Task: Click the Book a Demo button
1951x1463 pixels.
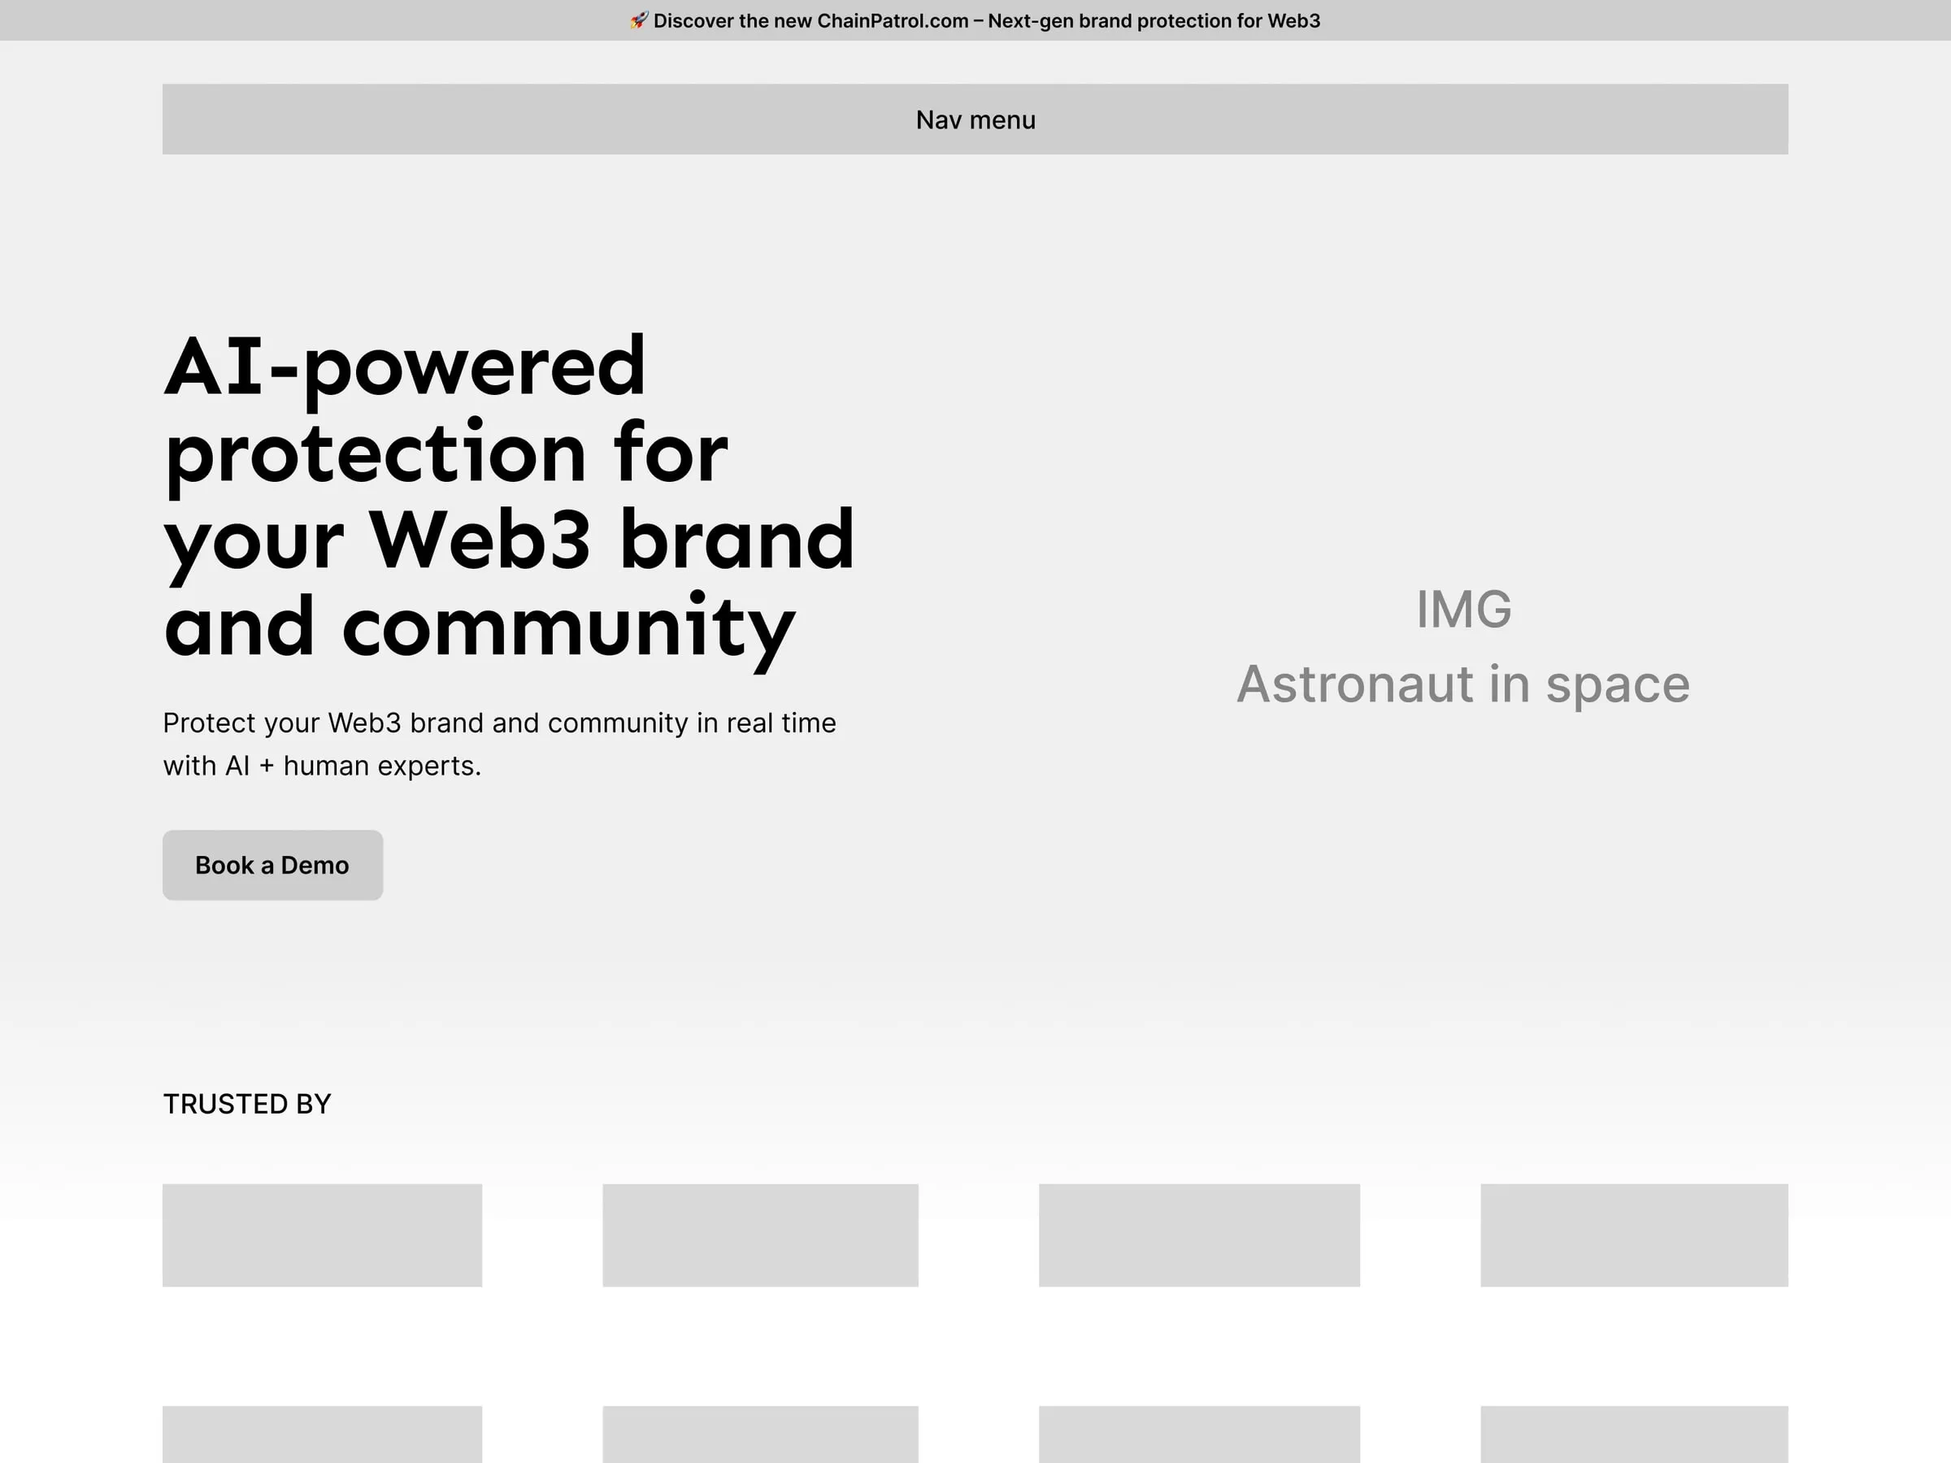Action: 272,865
